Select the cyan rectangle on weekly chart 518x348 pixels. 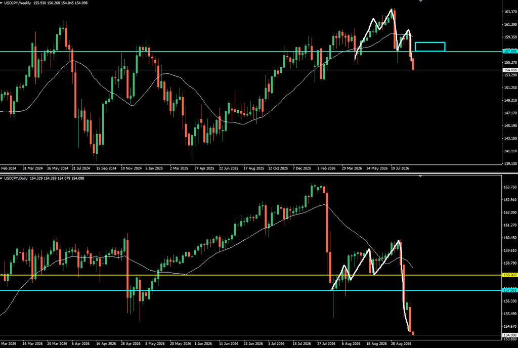click(x=430, y=47)
